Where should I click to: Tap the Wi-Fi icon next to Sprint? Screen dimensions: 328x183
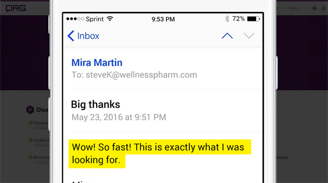110,19
